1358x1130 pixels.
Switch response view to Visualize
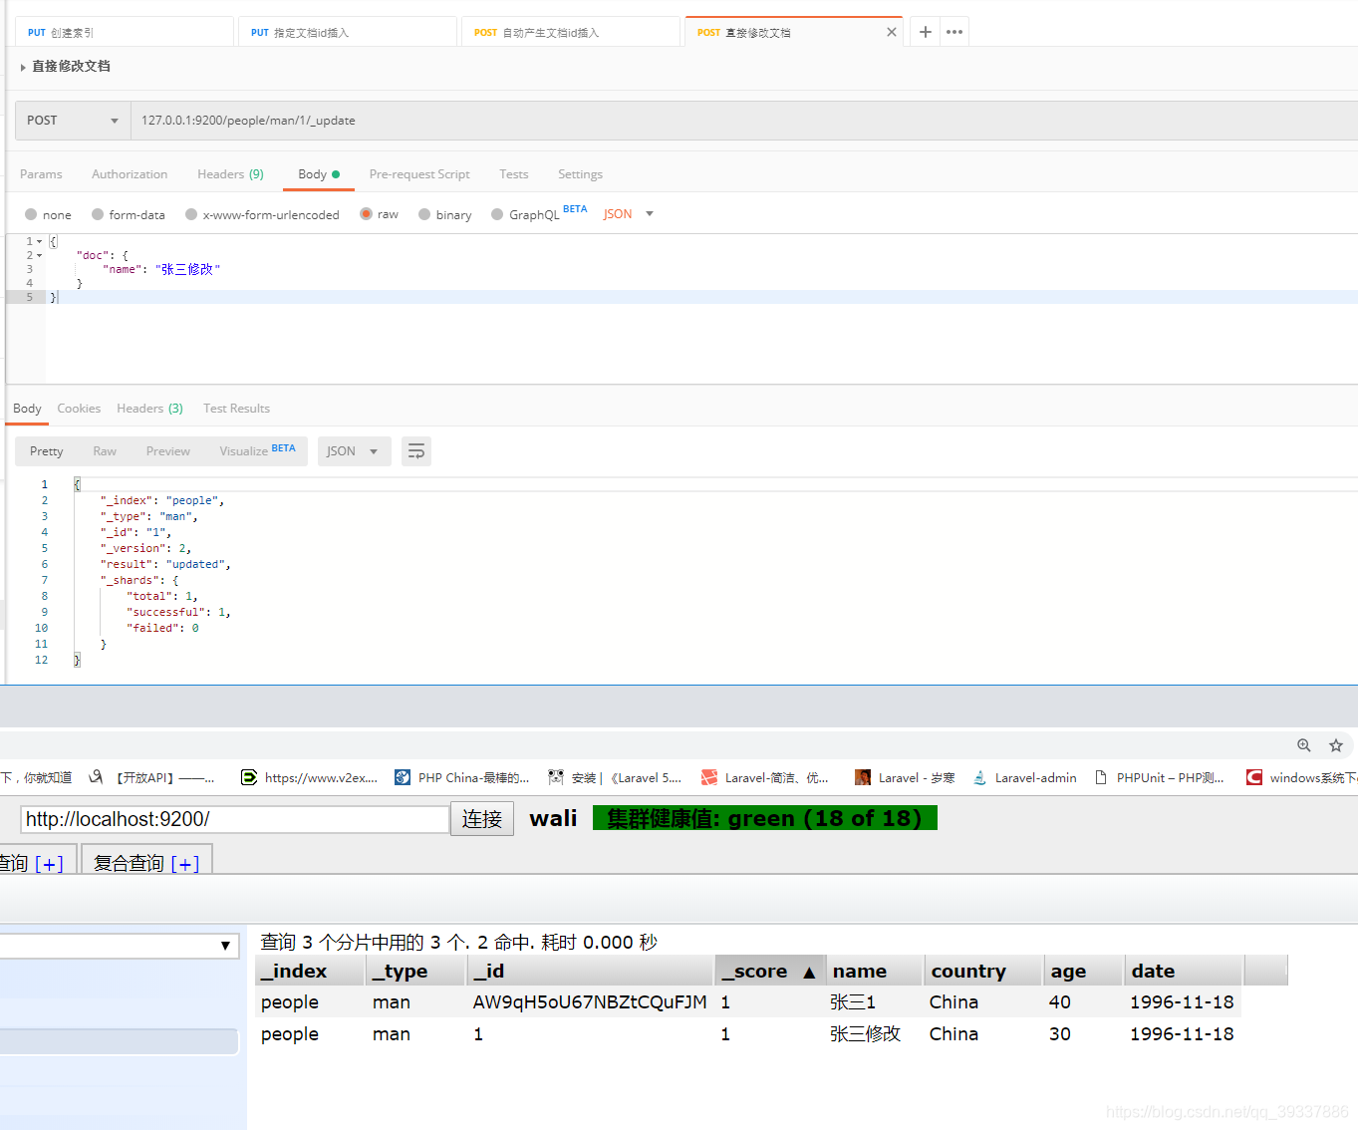[x=257, y=450]
